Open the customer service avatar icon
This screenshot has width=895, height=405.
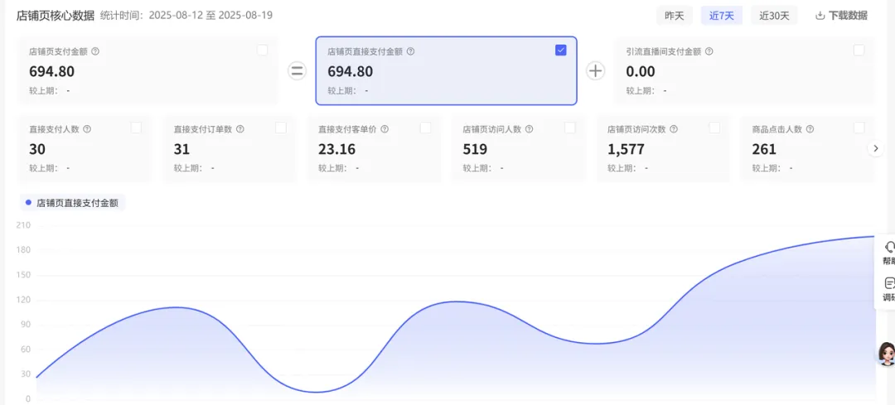pos(886,354)
